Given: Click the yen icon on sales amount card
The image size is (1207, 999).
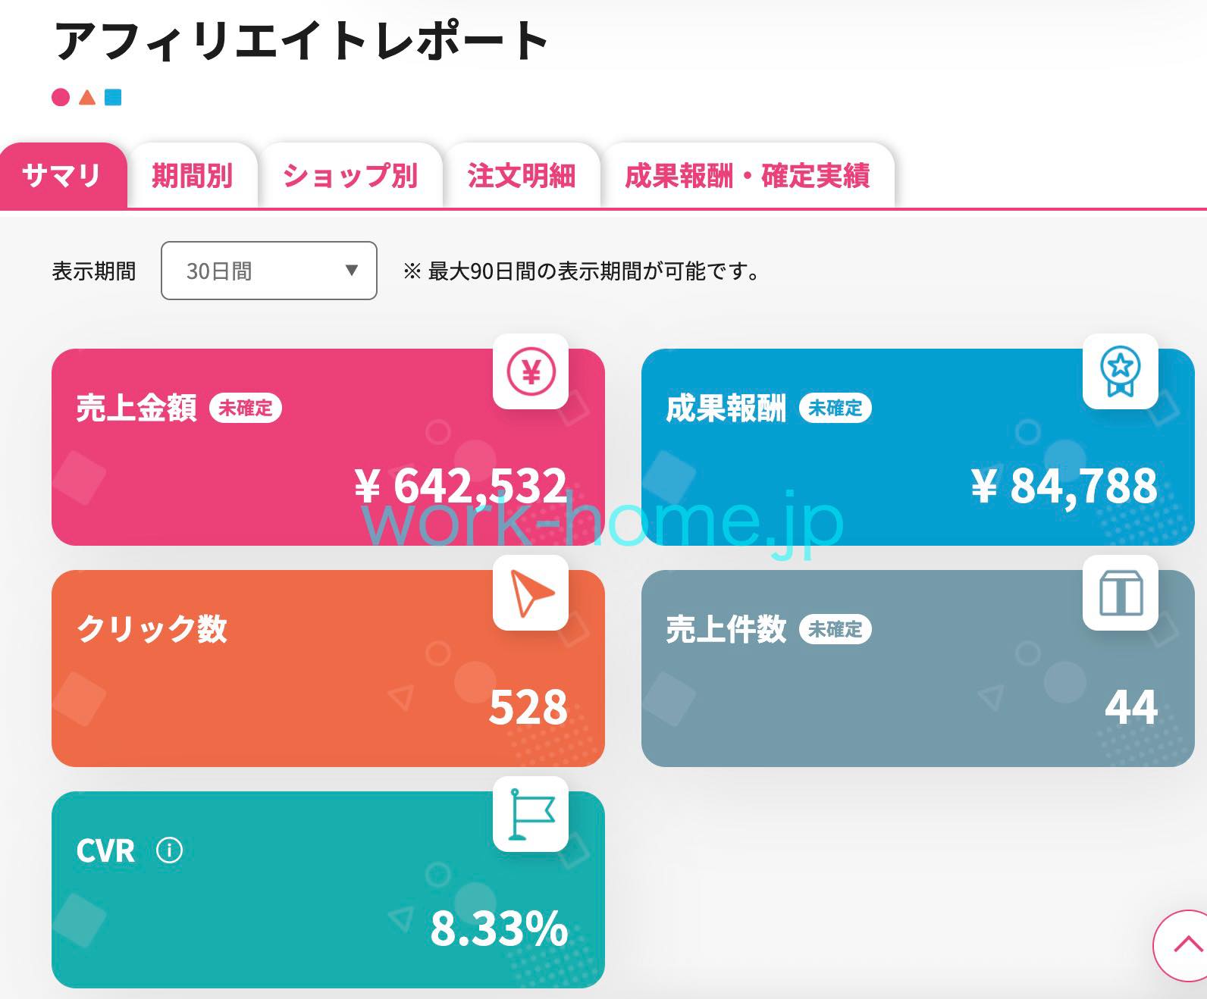Looking at the screenshot, I should 531,371.
